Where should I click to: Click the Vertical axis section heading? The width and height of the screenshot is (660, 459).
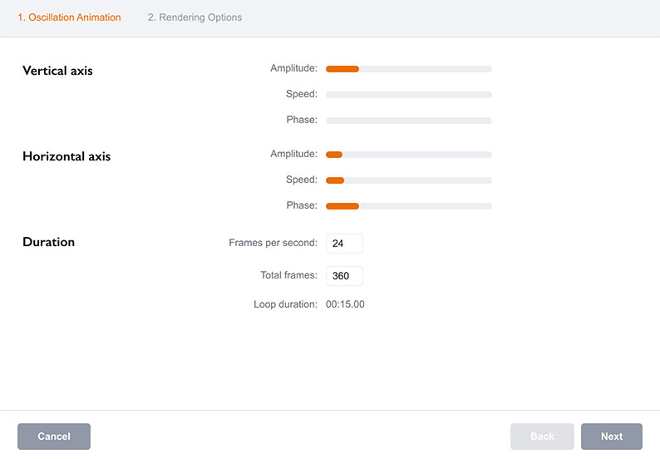point(57,71)
